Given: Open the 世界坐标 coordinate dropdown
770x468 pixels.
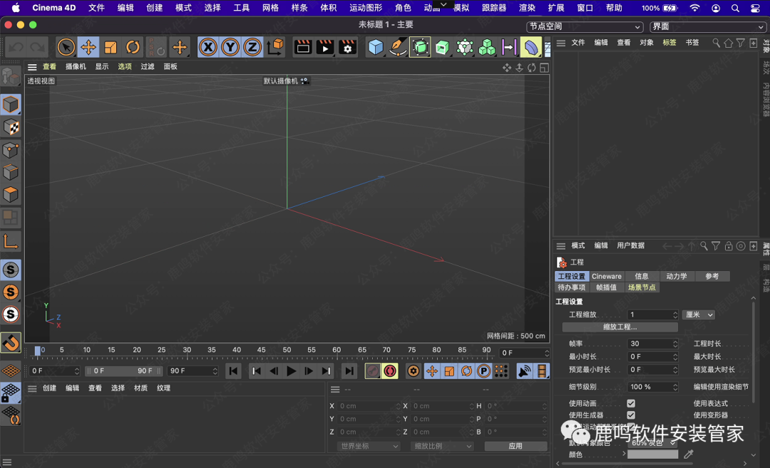Looking at the screenshot, I should [369, 446].
